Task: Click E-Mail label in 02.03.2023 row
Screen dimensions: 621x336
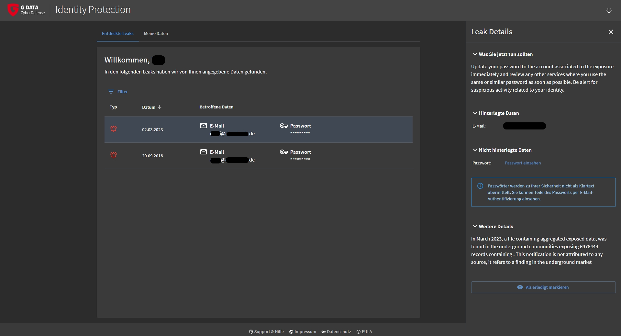Action: (x=217, y=126)
